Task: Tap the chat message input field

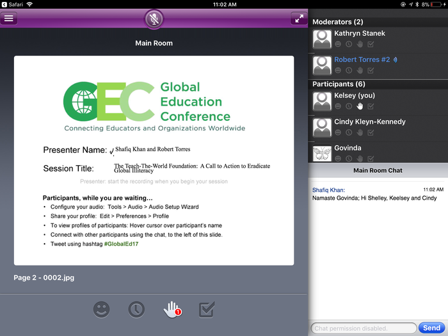Action: (x=363, y=328)
